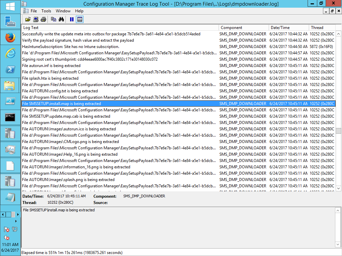
Task: Click the taskbar scroll left arrow
Action: click(x=3, y=214)
